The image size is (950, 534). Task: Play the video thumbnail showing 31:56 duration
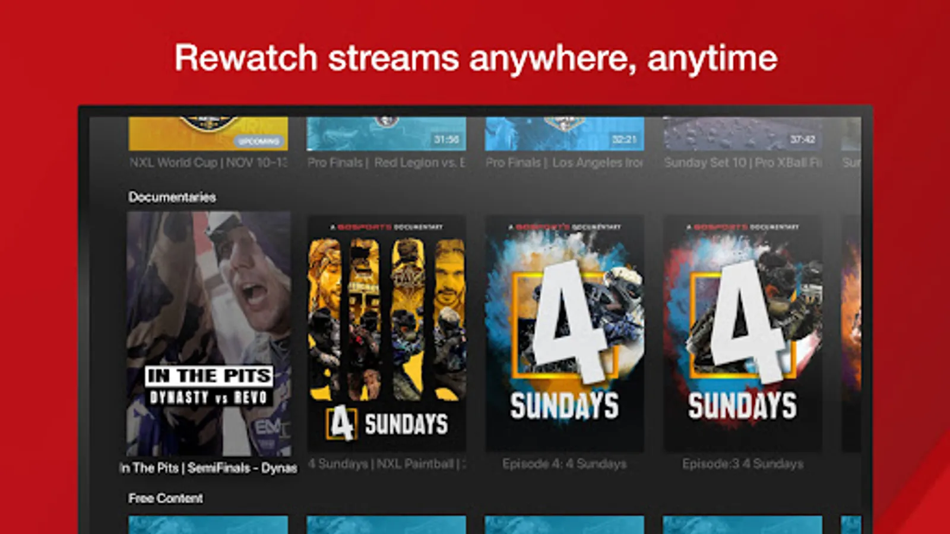(387, 133)
